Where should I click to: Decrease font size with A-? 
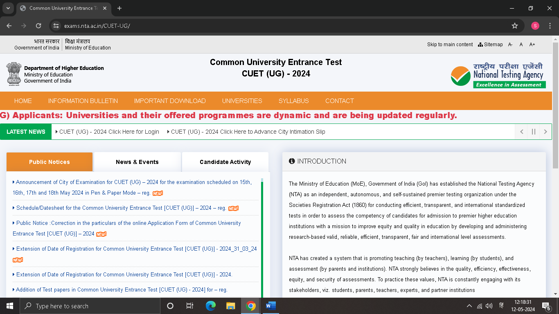click(x=510, y=45)
